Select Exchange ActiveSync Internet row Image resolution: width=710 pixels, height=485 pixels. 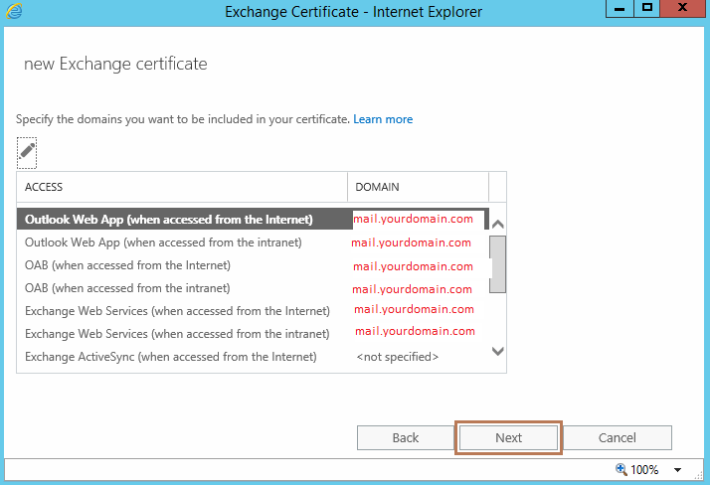pos(253,357)
